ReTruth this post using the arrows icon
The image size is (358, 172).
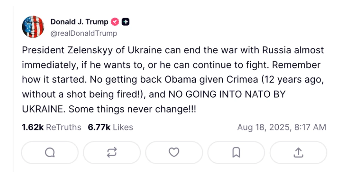112,153
